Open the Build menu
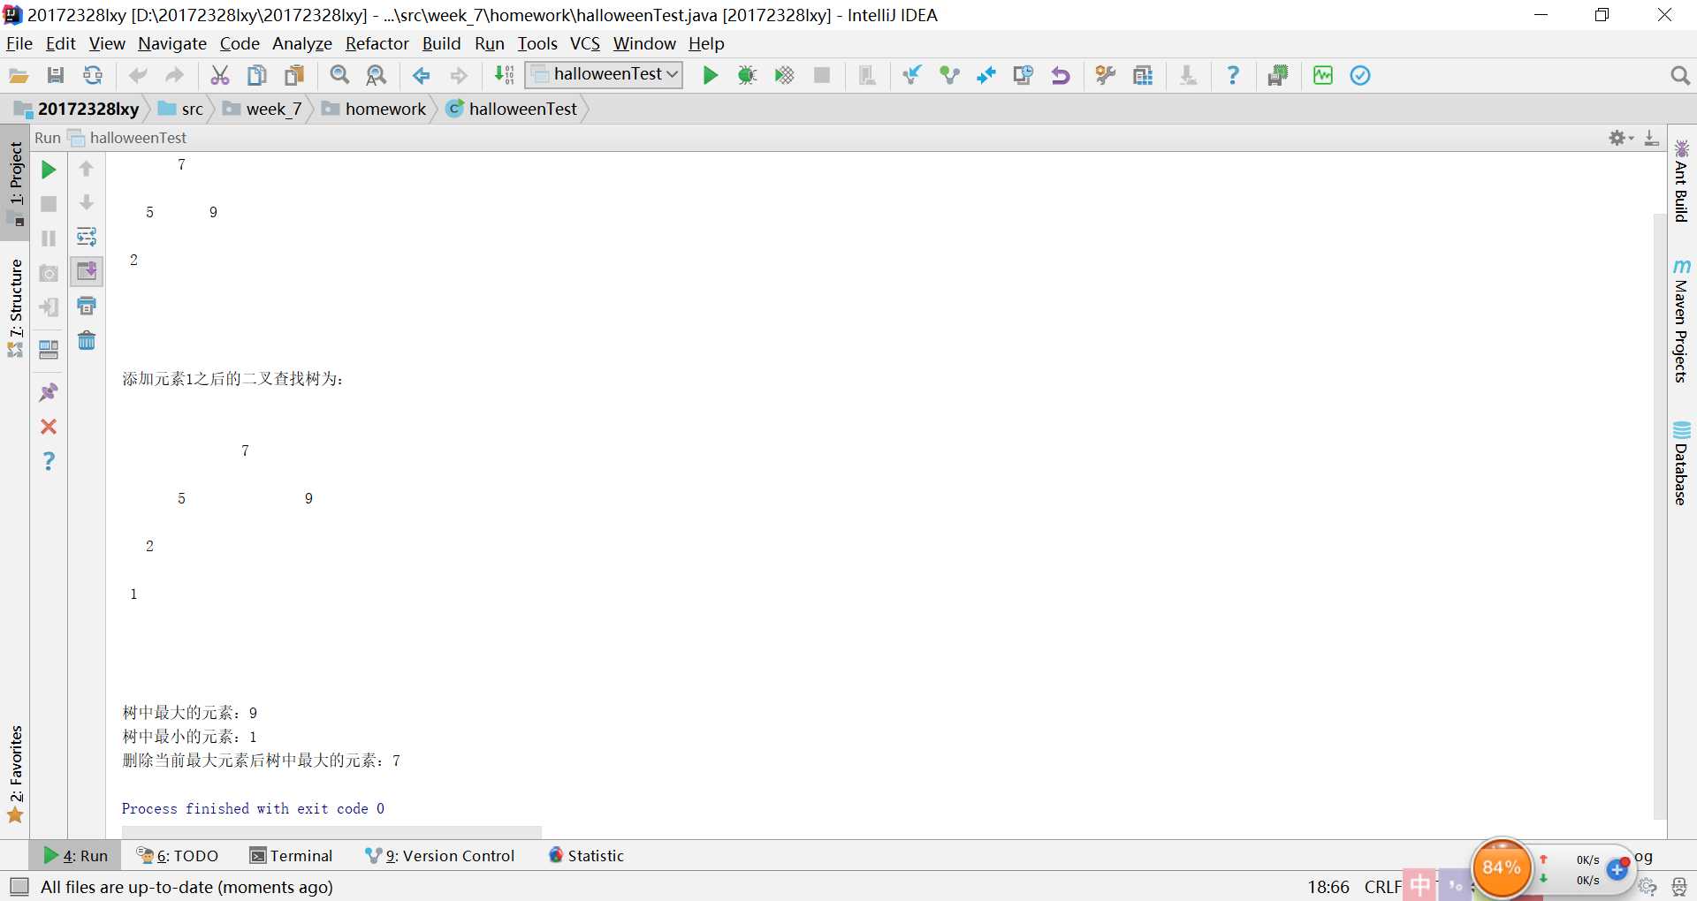The image size is (1697, 901). (x=441, y=43)
